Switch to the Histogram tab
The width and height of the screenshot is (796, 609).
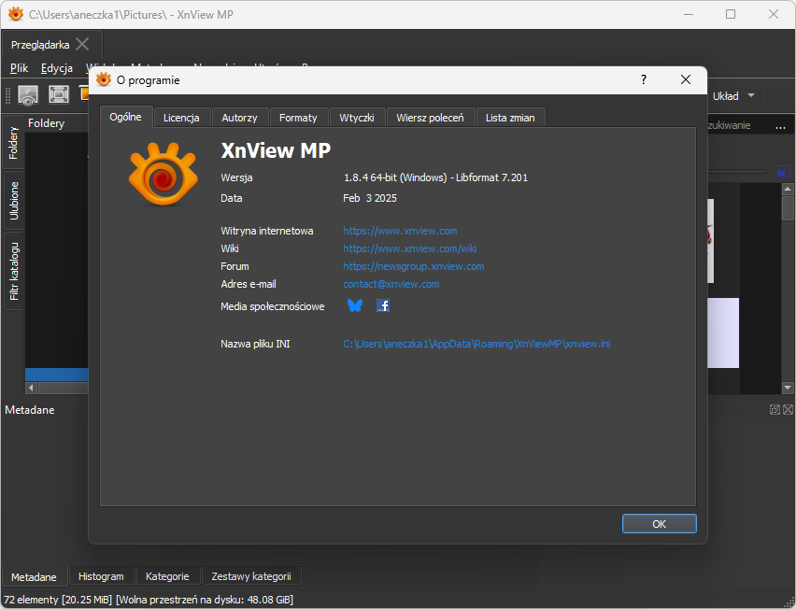pyautogui.click(x=101, y=576)
